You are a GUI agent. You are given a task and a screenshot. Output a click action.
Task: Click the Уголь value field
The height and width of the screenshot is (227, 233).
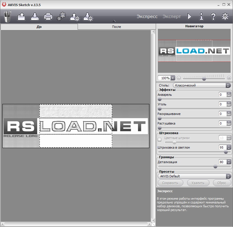pos(223,104)
